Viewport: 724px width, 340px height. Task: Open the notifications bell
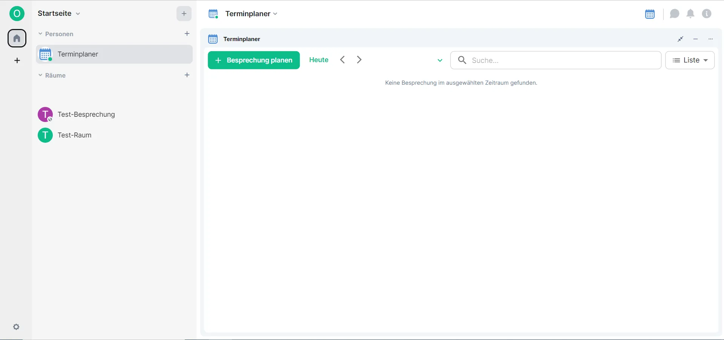(690, 14)
